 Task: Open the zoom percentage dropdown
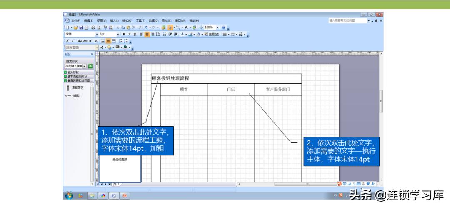coord(217,27)
